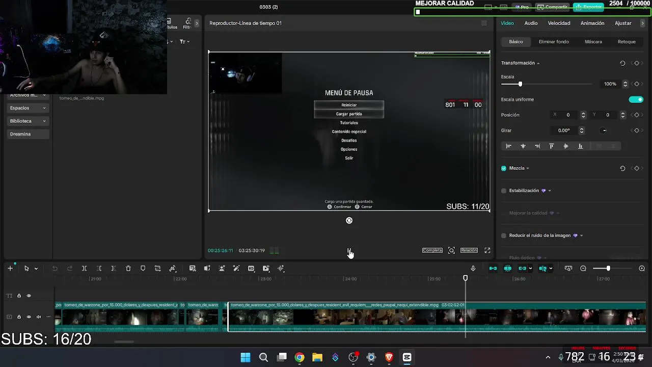Click the HD quality enhance icon
This screenshot has width=652, height=367.
(x=251, y=268)
